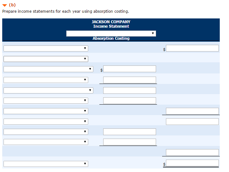Click the first middle-column amount field with dollar sign
229x172 pixels.
pyautogui.click(x=129, y=69)
